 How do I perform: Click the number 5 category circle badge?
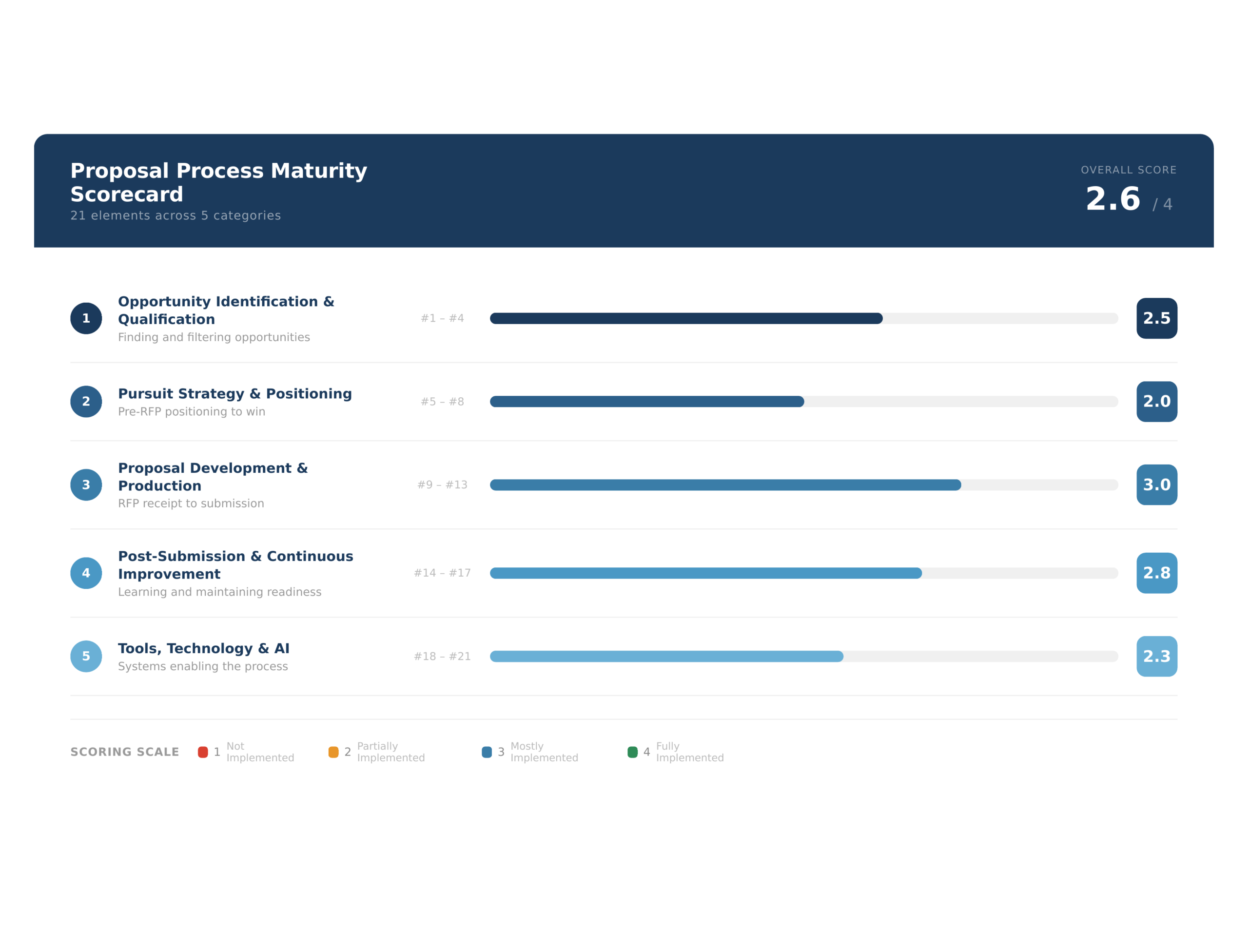tap(86, 656)
